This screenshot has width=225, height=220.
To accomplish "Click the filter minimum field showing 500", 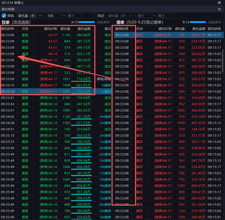I will point(53,16).
